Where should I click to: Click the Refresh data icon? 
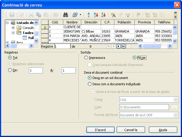[x=75, y=14]
